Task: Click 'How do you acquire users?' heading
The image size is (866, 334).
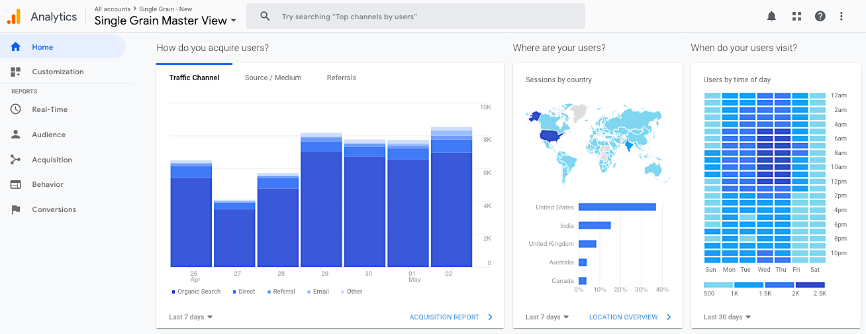Action: click(213, 48)
